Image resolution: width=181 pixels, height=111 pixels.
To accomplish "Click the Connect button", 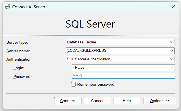I will click(x=68, y=101).
